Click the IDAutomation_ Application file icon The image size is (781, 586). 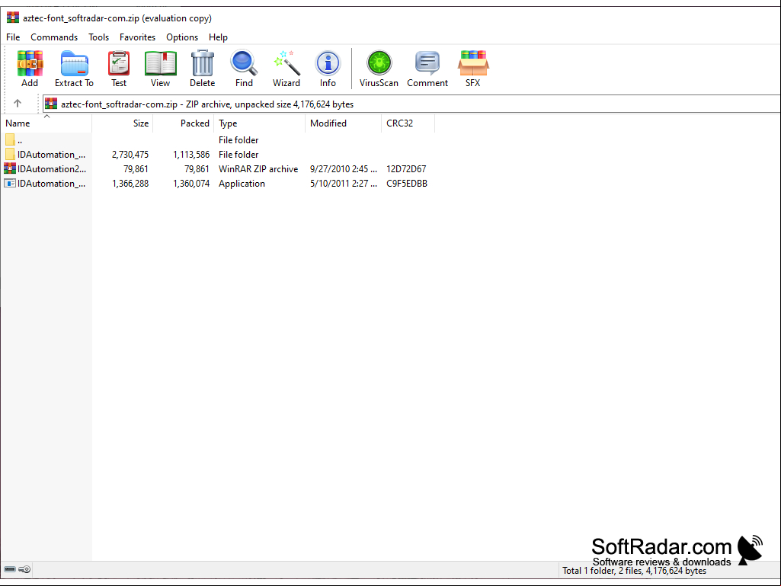click(x=10, y=183)
